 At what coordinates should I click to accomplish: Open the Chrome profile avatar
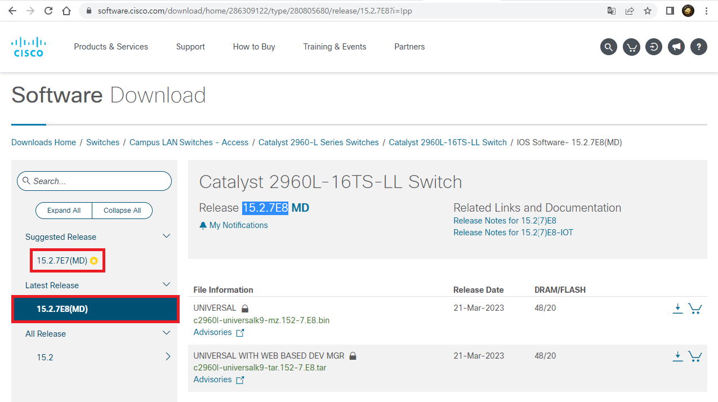tap(688, 11)
